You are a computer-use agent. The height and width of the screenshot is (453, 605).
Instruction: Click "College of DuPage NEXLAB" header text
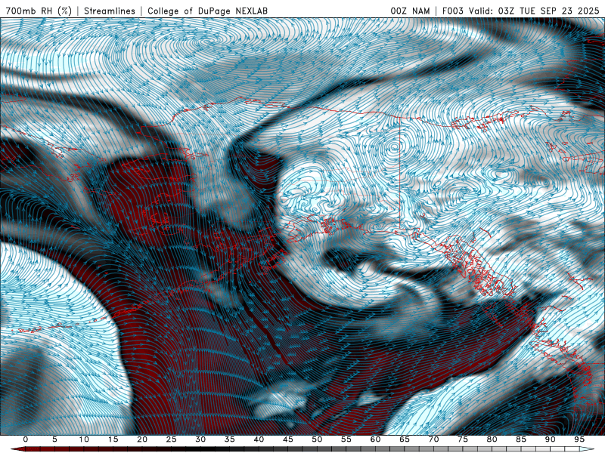click(x=207, y=11)
